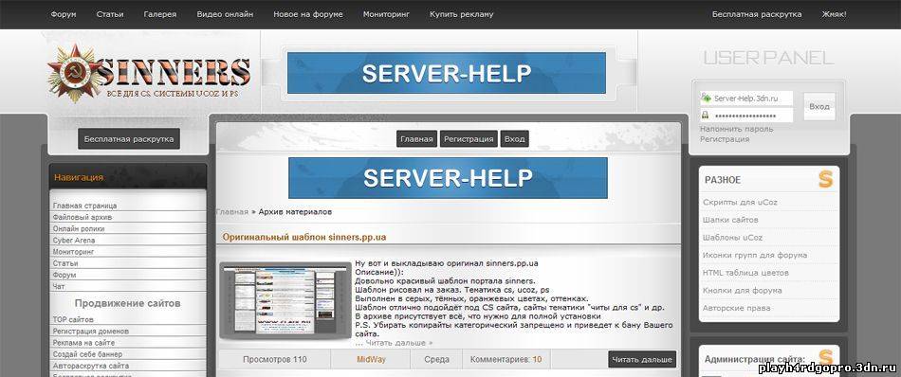Click the Продвижение сайтов heading

point(128,303)
